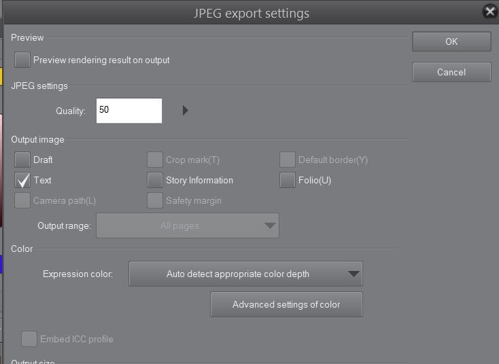Enable Preview rendering result on output

pos(22,60)
